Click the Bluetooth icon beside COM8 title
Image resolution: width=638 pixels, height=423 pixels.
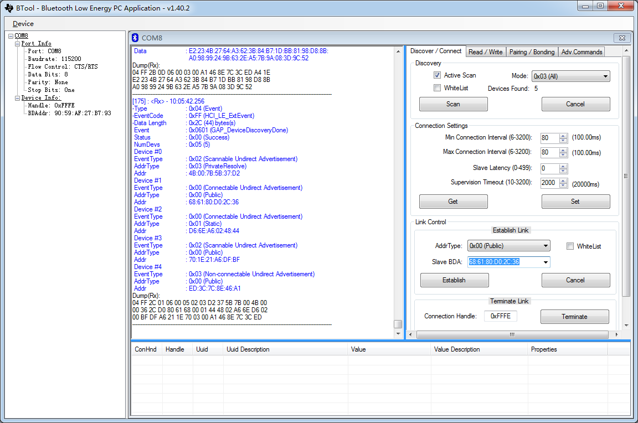coord(136,38)
